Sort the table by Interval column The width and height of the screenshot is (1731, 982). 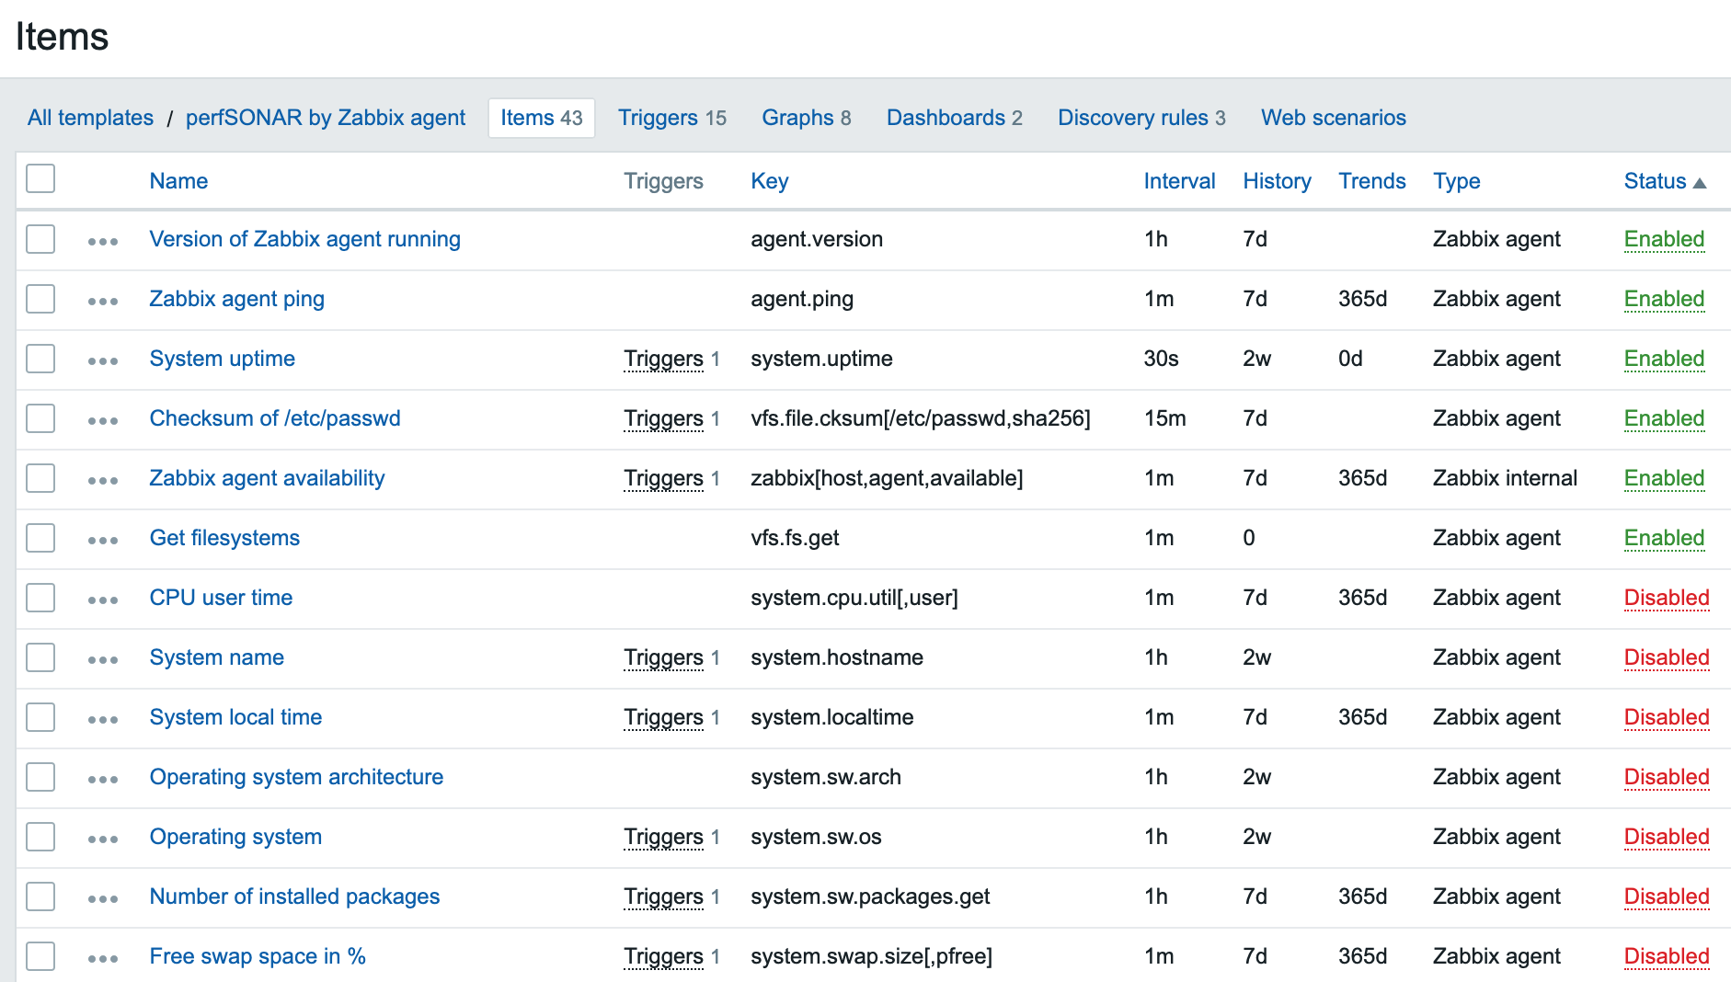[x=1179, y=181]
